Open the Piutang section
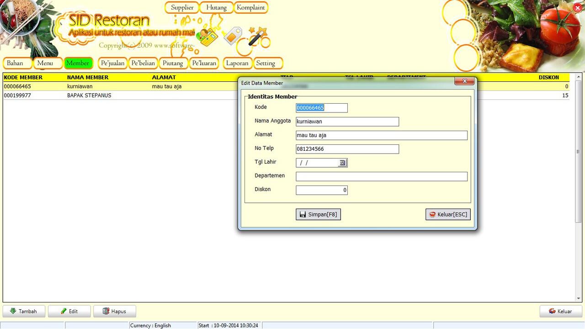The width and height of the screenshot is (585, 329). pos(173,63)
